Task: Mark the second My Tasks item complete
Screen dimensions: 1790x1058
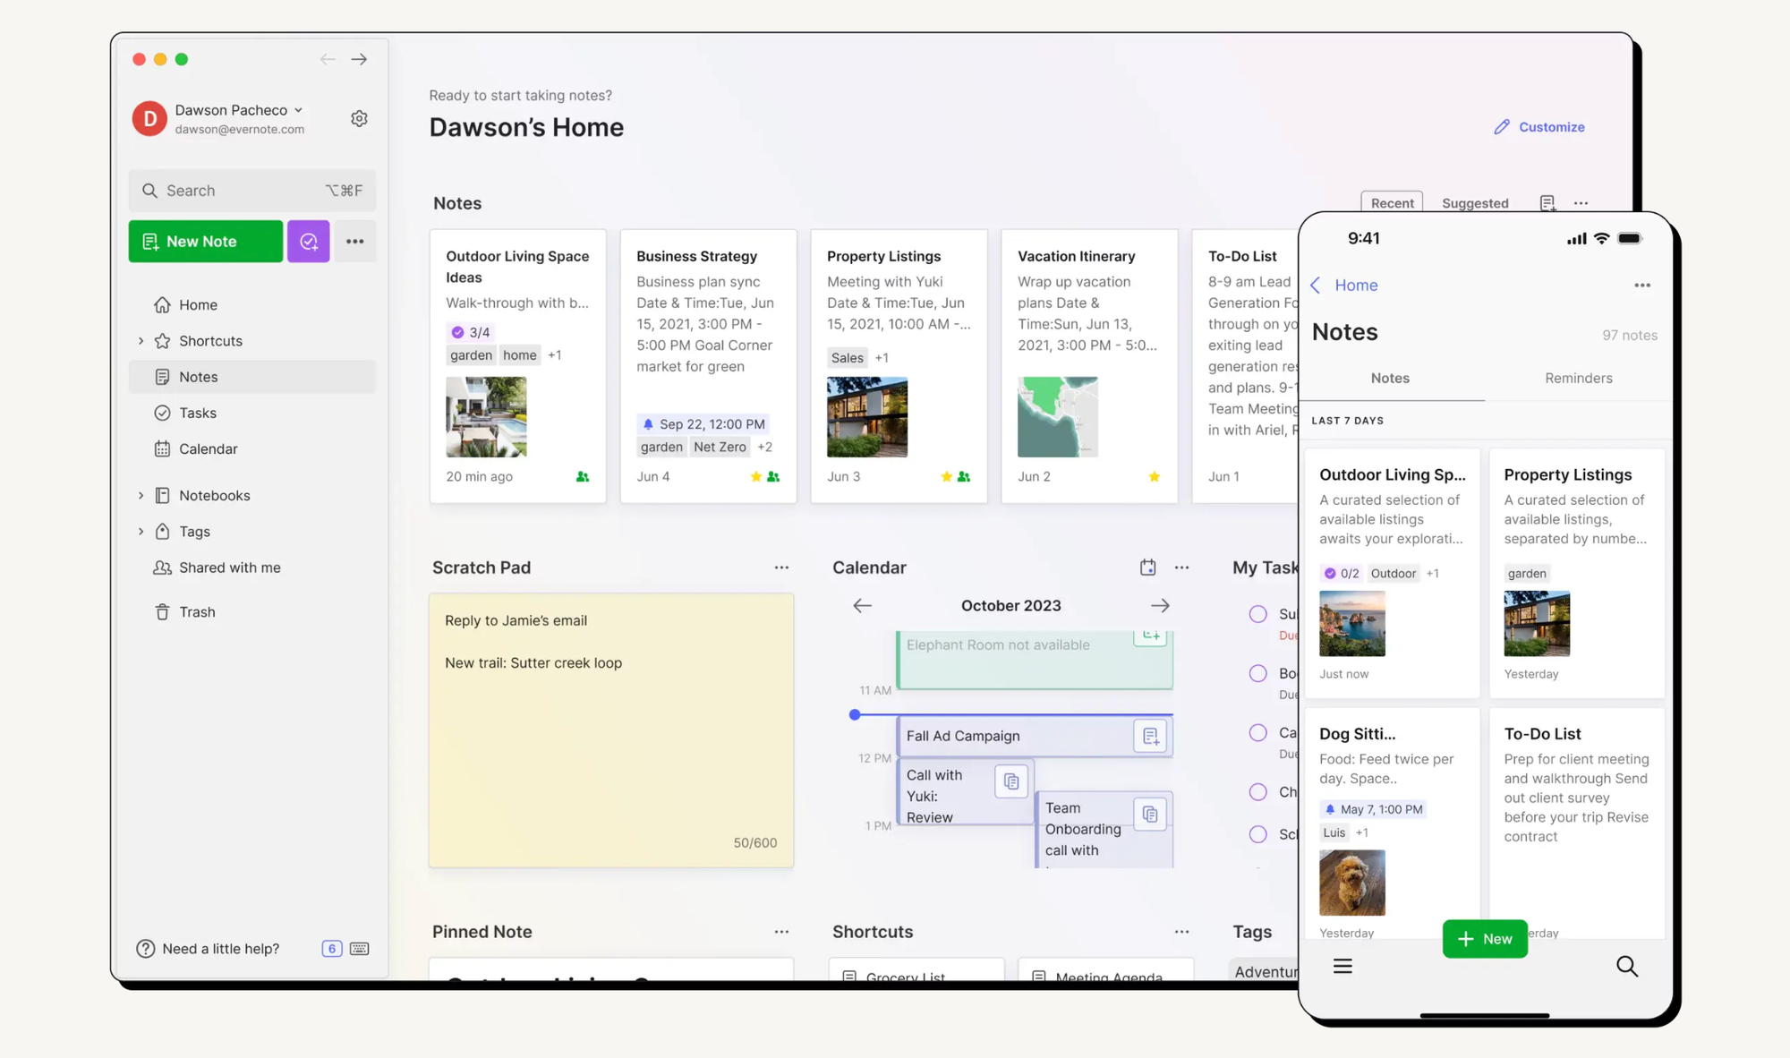Action: point(1257,673)
